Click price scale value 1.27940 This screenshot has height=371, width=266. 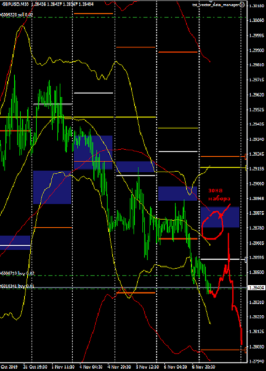[x=257, y=362]
